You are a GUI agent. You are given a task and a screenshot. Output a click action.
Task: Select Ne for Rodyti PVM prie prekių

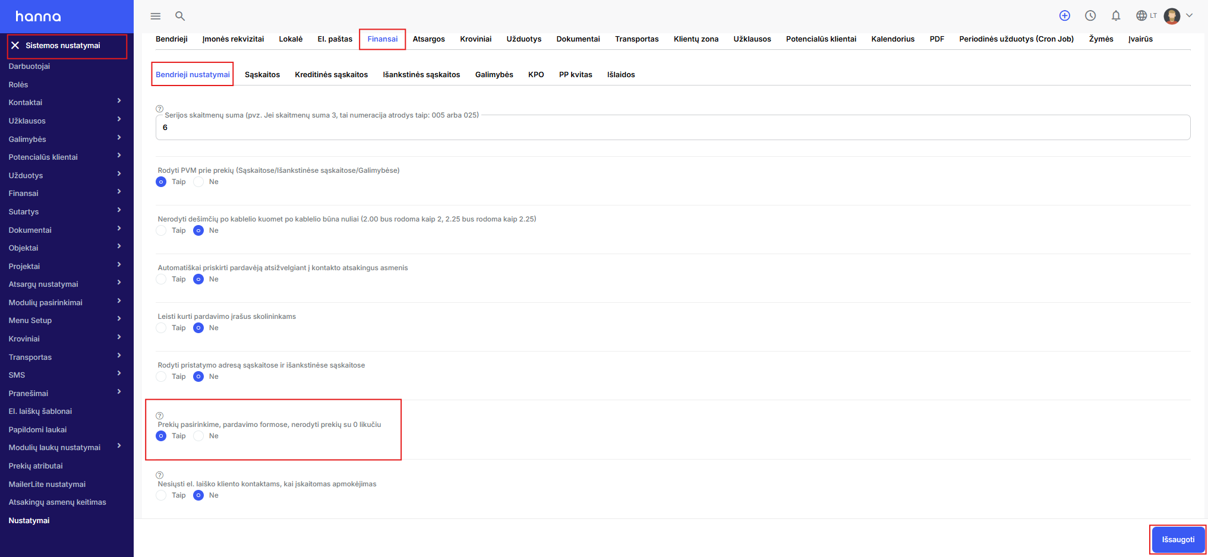[x=198, y=182]
